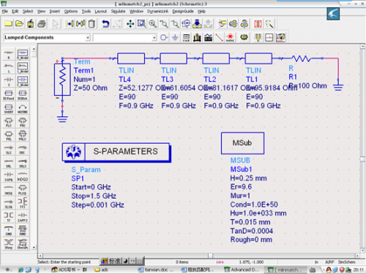The image size is (366, 274).
Task: Select the MUTIND mutual inductor component
Action: 23,108
